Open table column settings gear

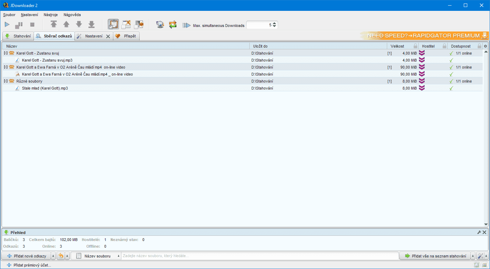(485, 46)
